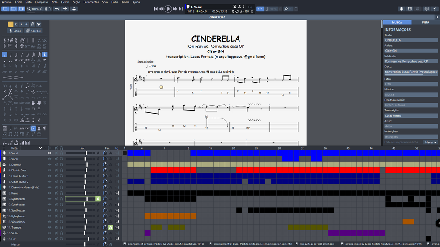The width and height of the screenshot is (440, 247).
Task: Mute the 4. Electric Bass track
Action: point(56,170)
